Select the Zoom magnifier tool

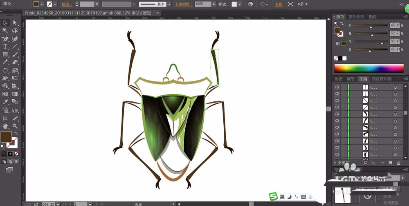[x=15, y=126]
